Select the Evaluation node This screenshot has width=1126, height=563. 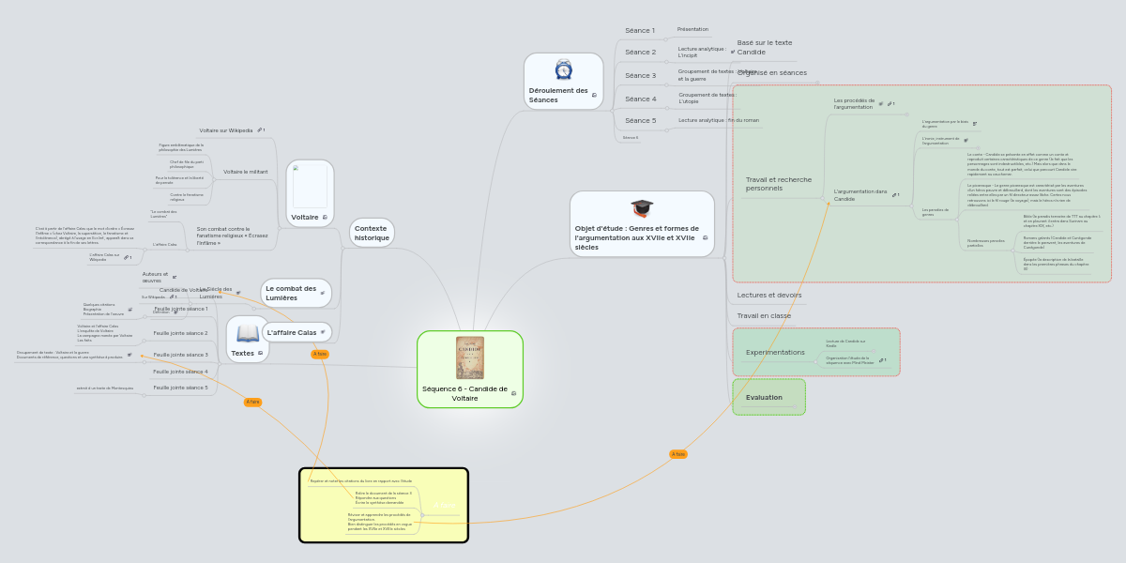pyautogui.click(x=768, y=397)
